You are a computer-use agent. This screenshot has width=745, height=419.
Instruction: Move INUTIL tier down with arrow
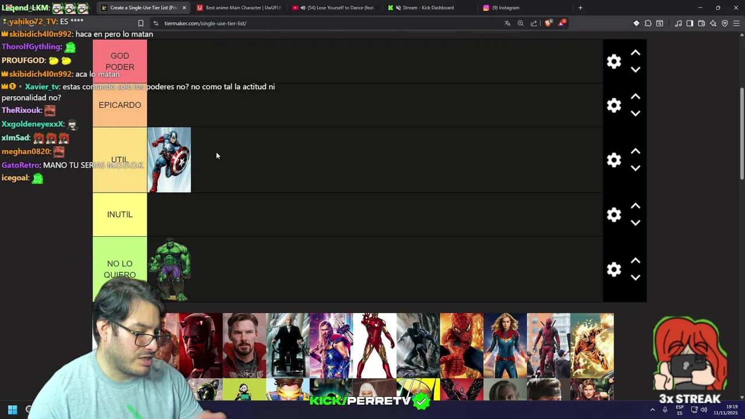[636, 223]
